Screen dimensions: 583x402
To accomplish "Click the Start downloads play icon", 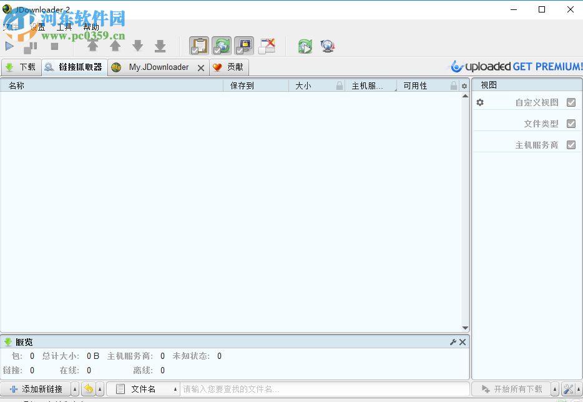I will pos(9,46).
